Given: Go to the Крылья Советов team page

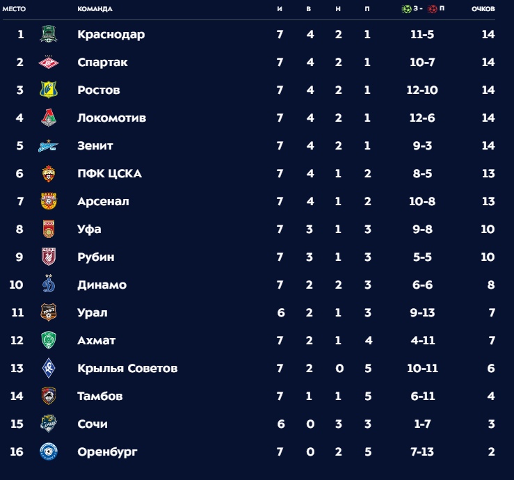Looking at the screenshot, I should tap(127, 368).
